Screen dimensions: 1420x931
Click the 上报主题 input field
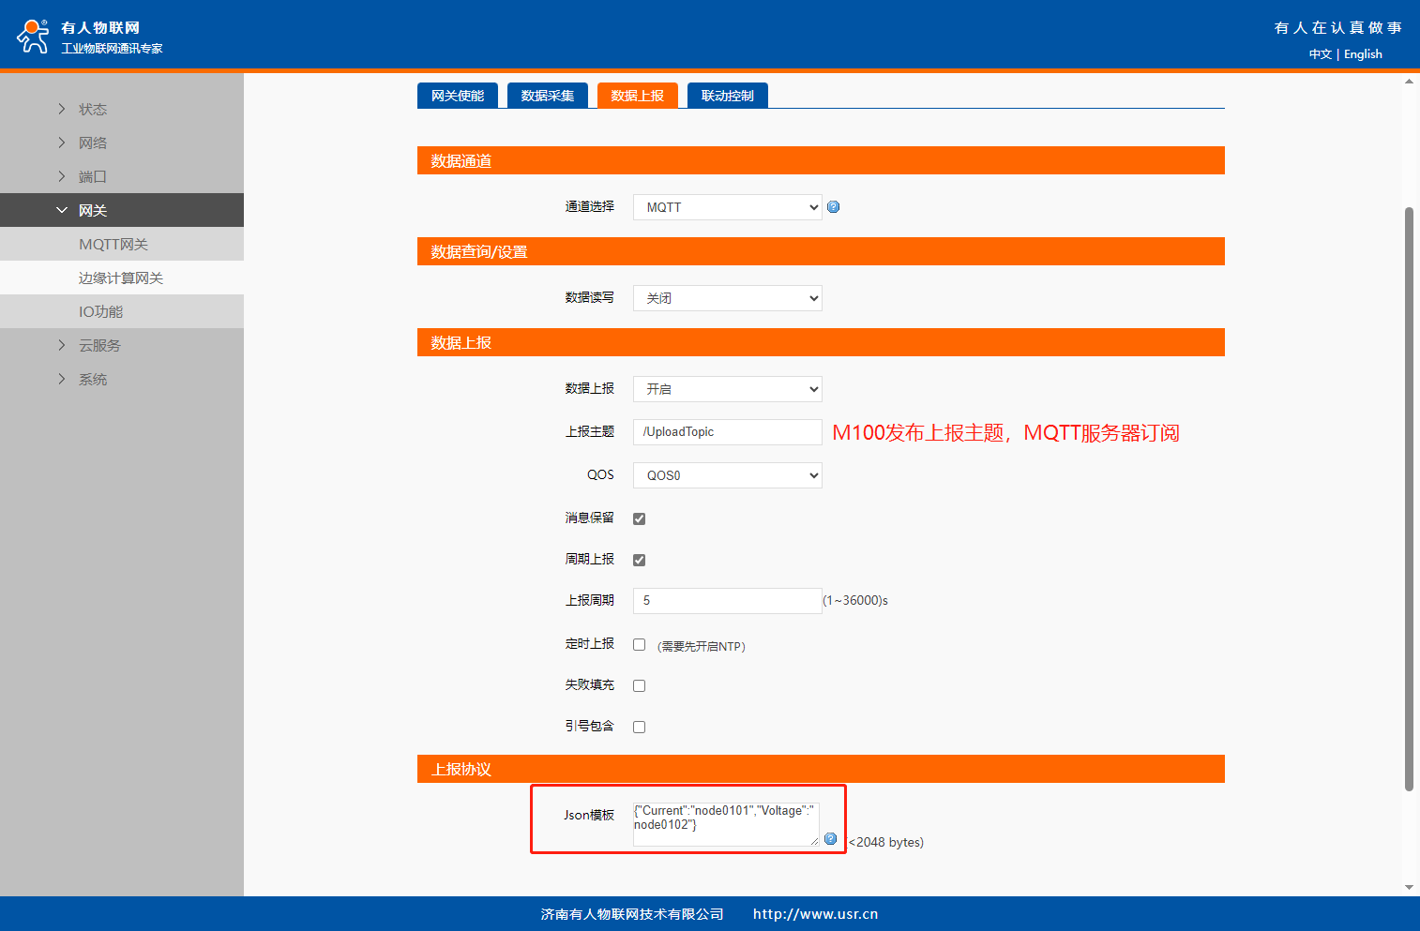[x=727, y=432]
